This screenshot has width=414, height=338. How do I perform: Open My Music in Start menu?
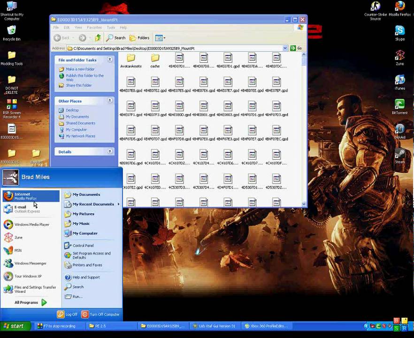point(92,223)
